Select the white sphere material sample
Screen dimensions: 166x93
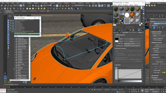tap(127, 15)
